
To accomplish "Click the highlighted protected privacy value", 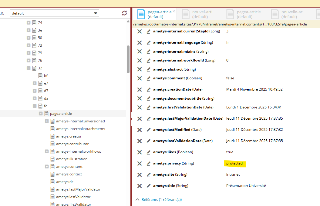I will 234,163.
